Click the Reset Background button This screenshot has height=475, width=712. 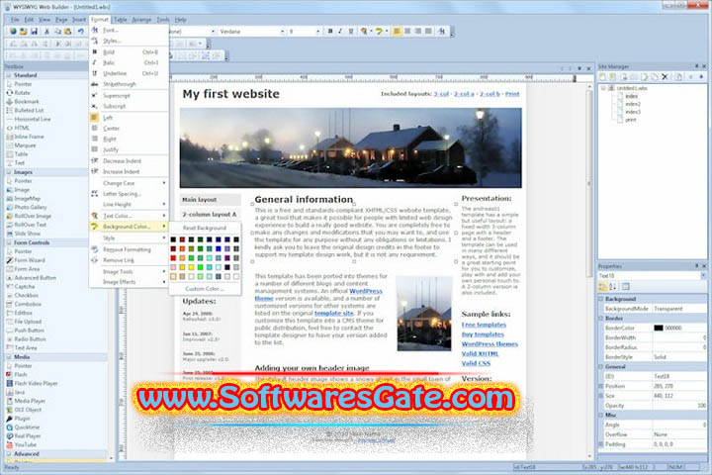pyautogui.click(x=205, y=228)
